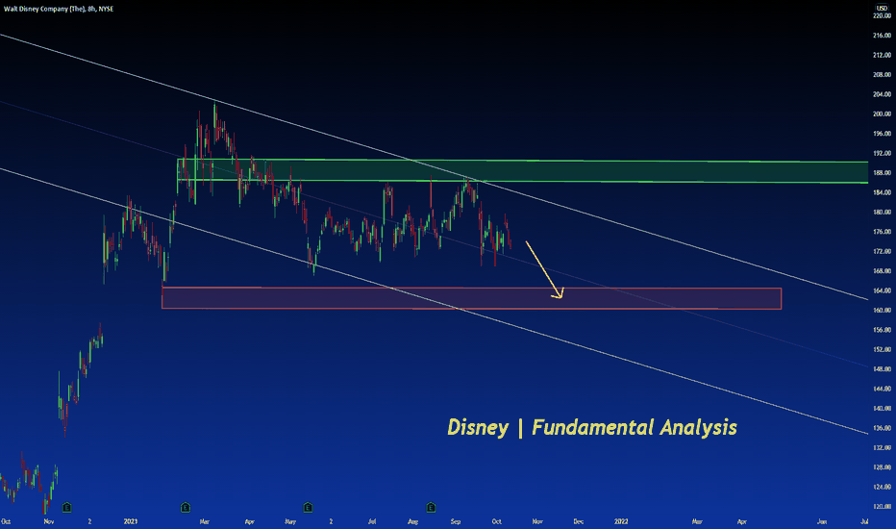Image resolution: width=896 pixels, height=529 pixels.
Task: Select the yellow downward arrow drawing
Action: click(544, 269)
